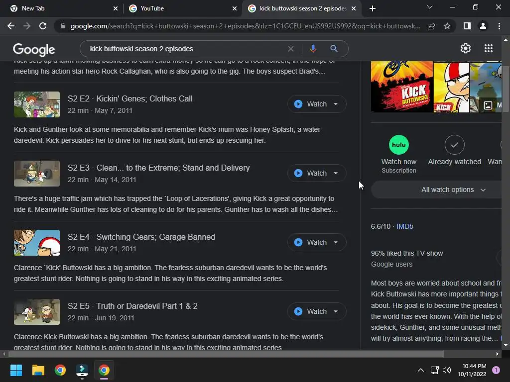Open the browser side panel icon
The height and width of the screenshot is (382, 510).
(467, 26)
